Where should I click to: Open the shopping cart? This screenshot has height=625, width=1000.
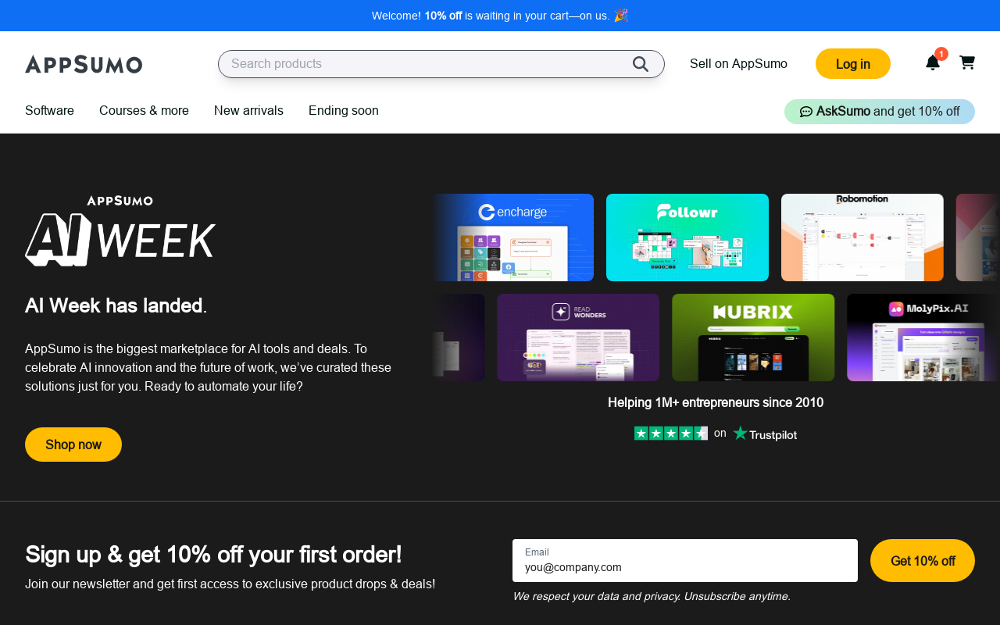click(x=967, y=62)
